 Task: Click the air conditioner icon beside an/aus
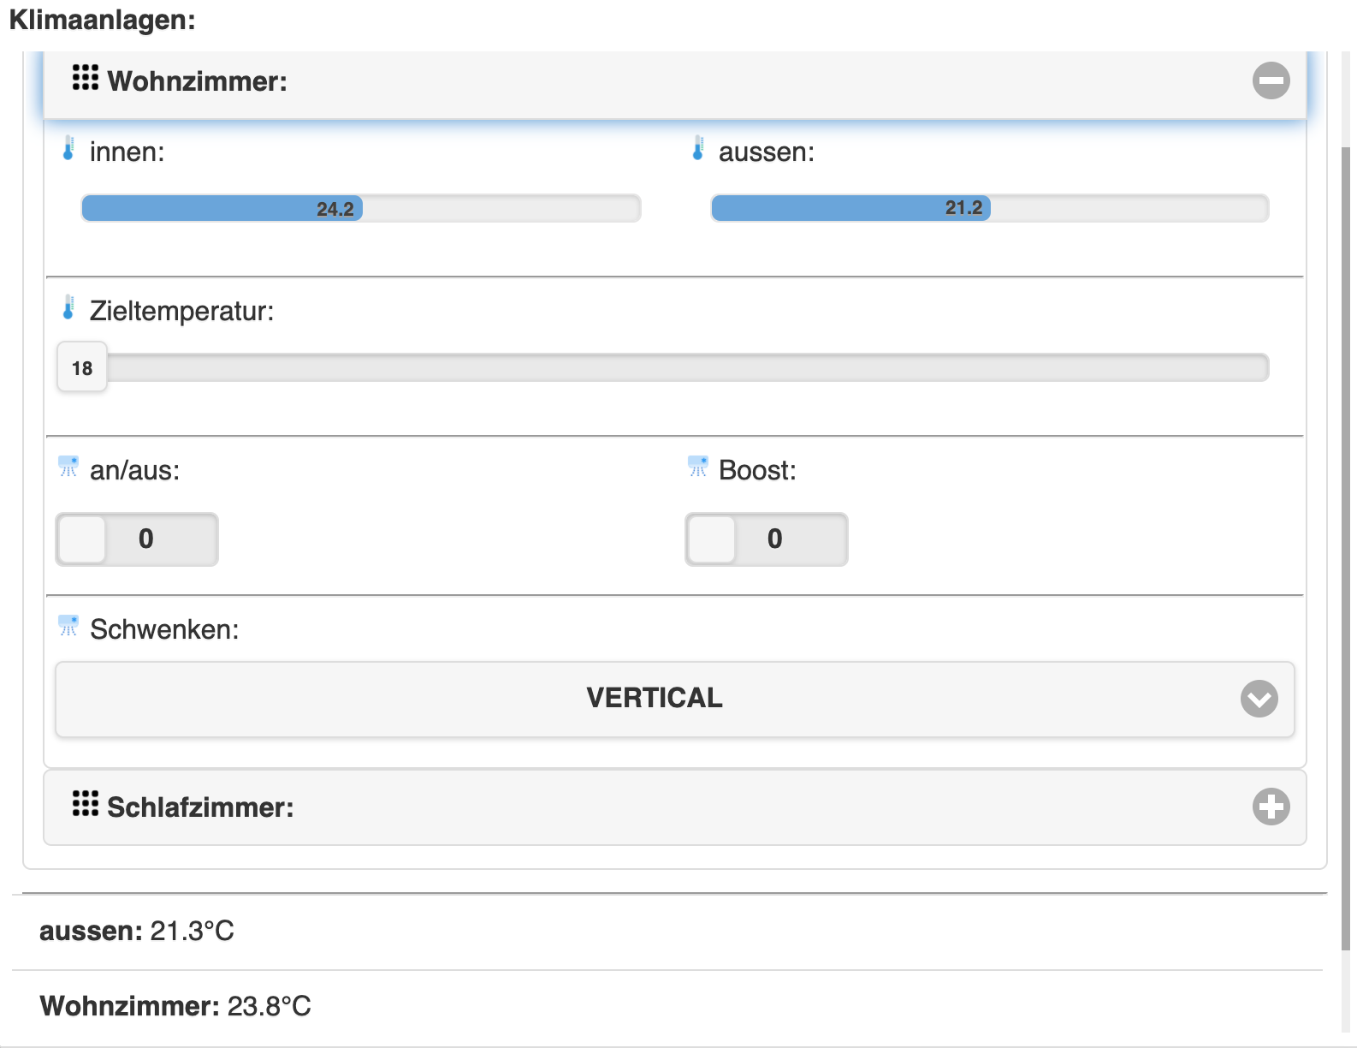(x=68, y=467)
